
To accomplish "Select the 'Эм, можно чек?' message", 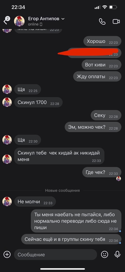I will (93, 127).
